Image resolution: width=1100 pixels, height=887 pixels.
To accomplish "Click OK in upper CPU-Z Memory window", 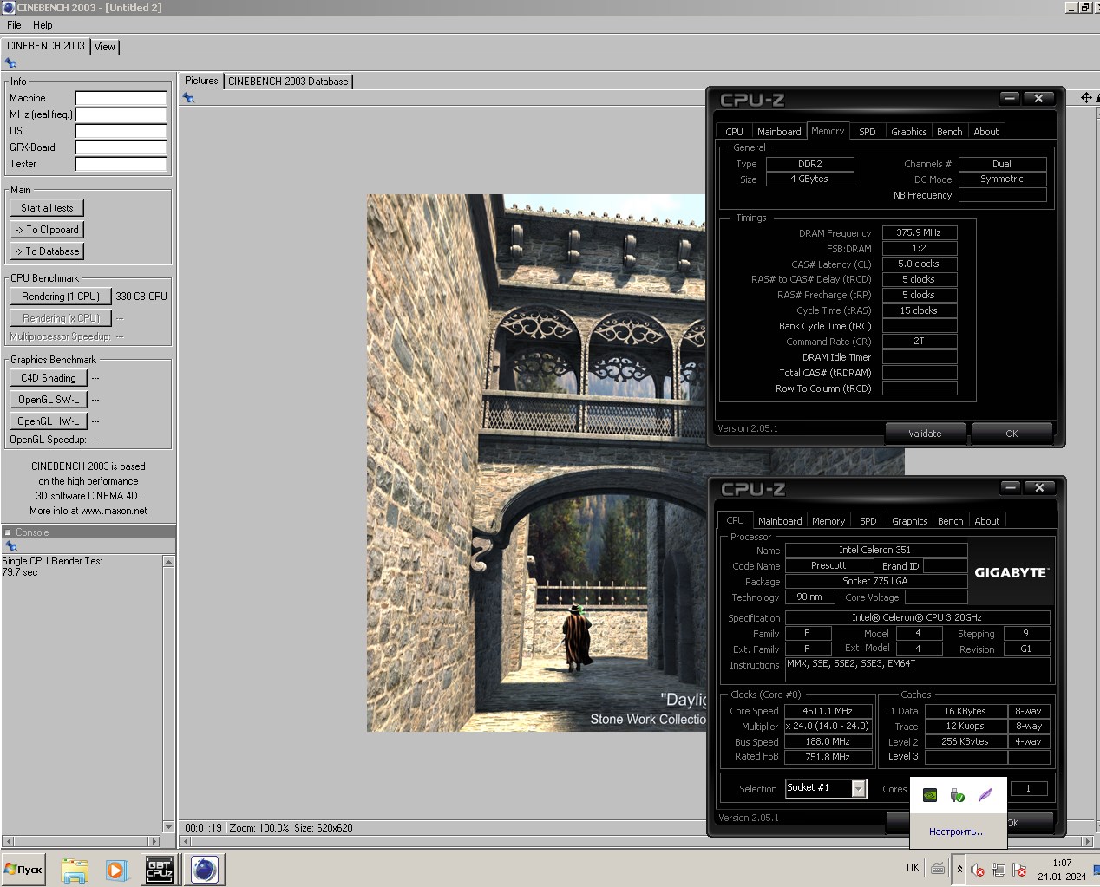I will click(x=1012, y=434).
